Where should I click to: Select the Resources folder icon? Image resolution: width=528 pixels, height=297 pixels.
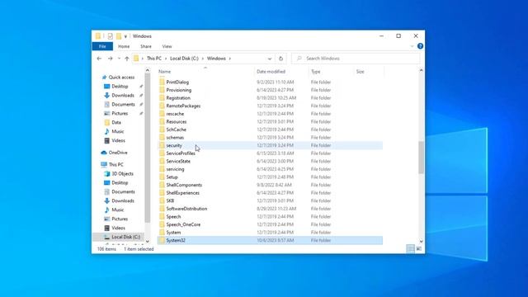click(162, 122)
